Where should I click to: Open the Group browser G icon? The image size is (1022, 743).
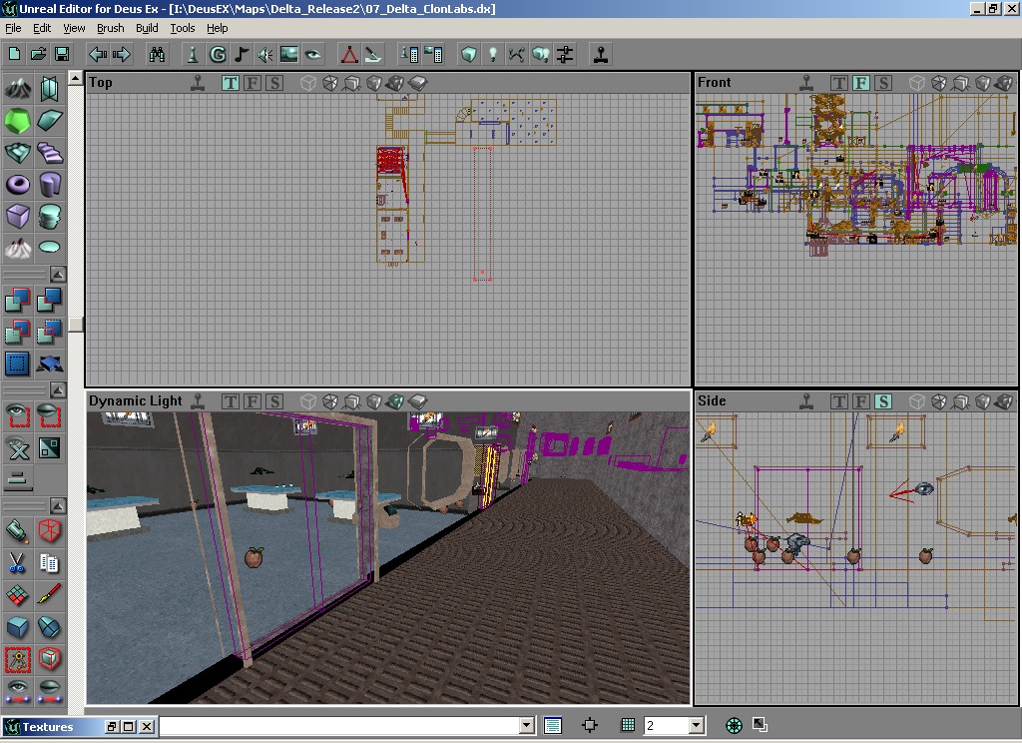pos(218,54)
